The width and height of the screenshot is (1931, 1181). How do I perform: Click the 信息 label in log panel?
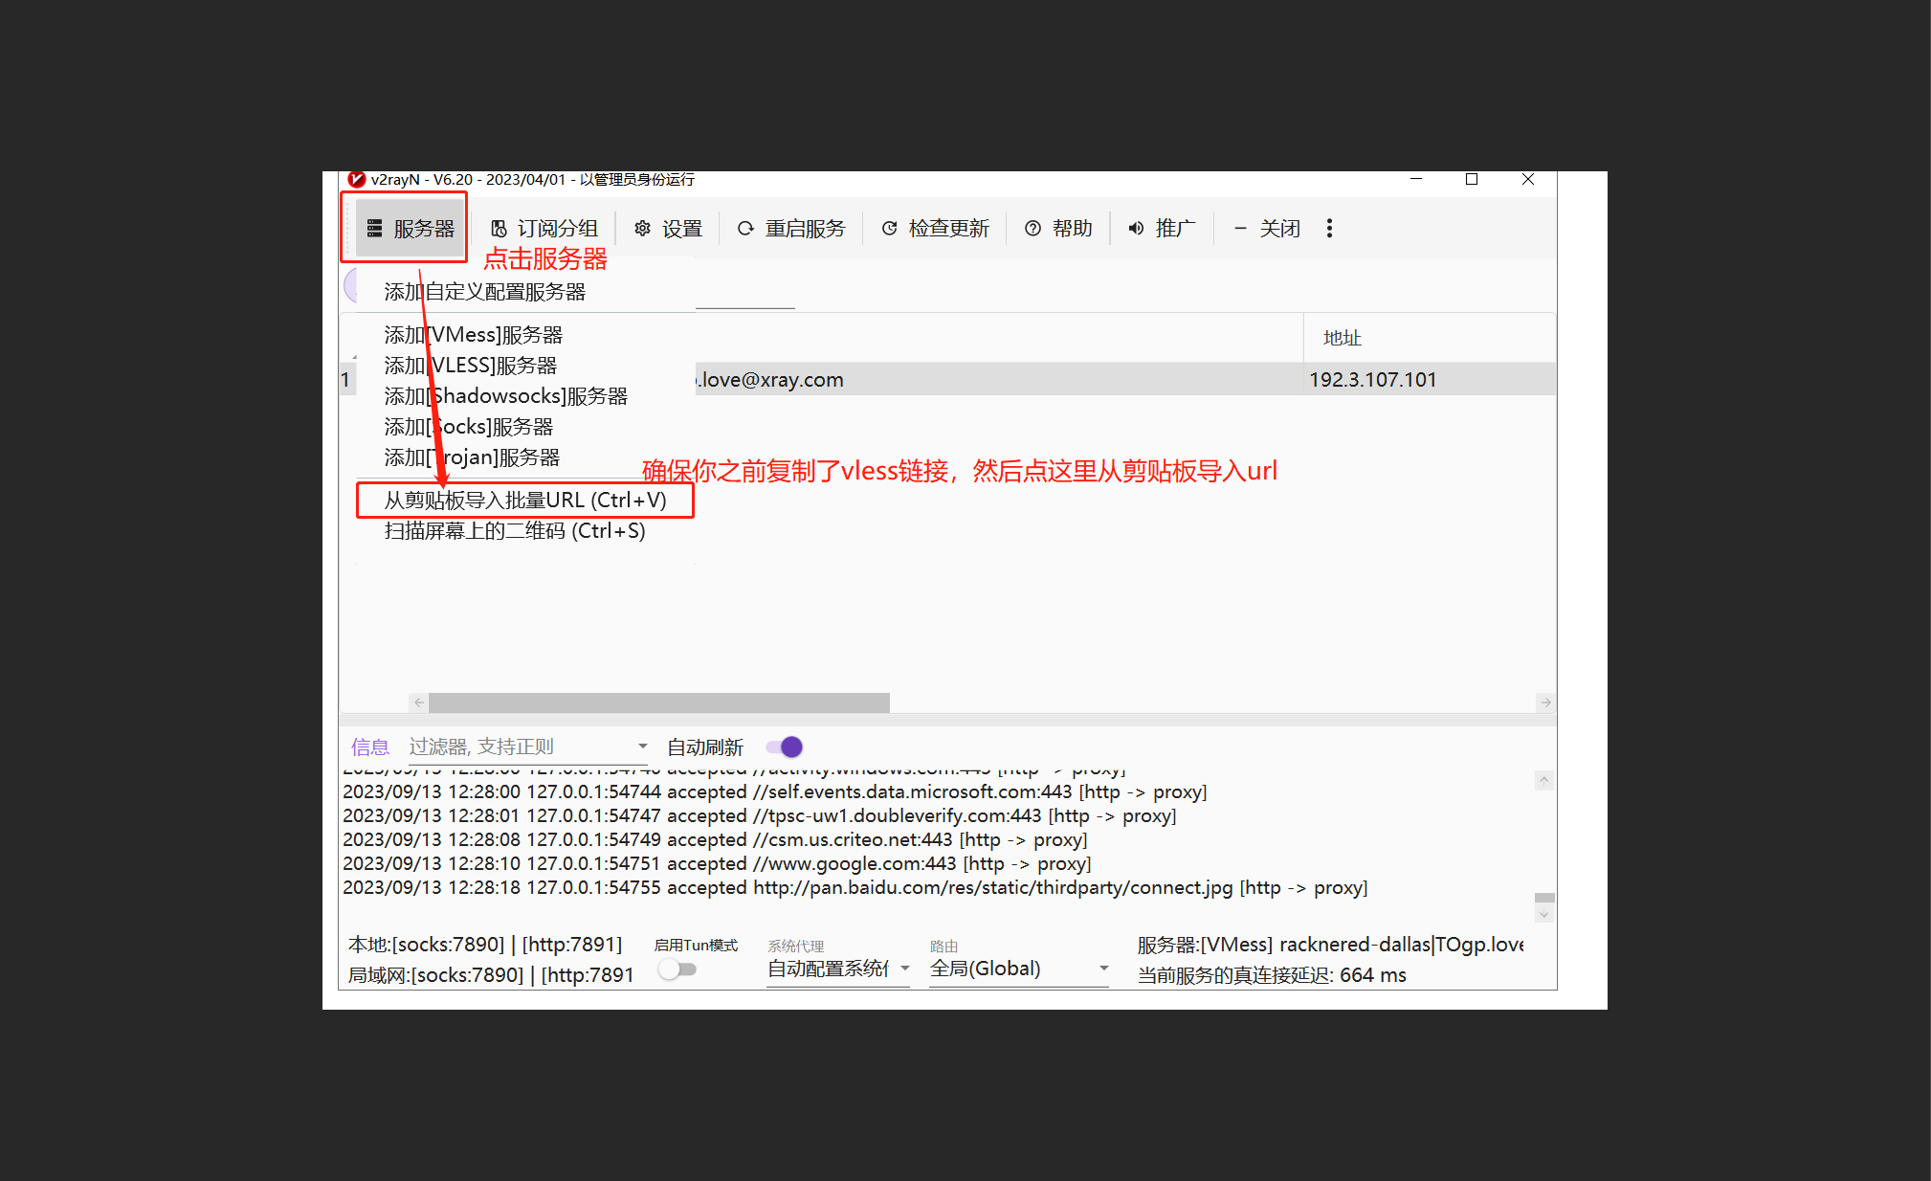(370, 747)
